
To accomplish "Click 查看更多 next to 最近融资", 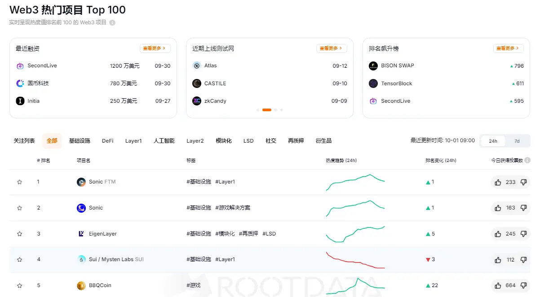I will pos(155,48).
